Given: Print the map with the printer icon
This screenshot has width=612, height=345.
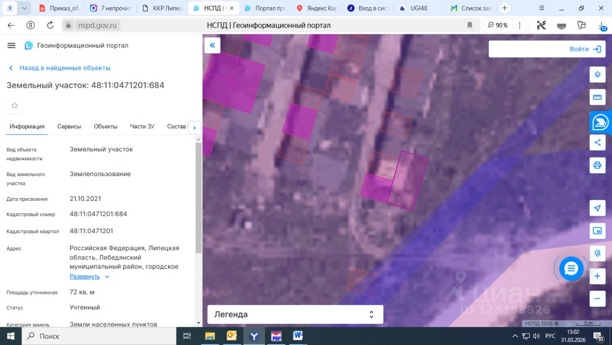Looking at the screenshot, I should click(597, 165).
